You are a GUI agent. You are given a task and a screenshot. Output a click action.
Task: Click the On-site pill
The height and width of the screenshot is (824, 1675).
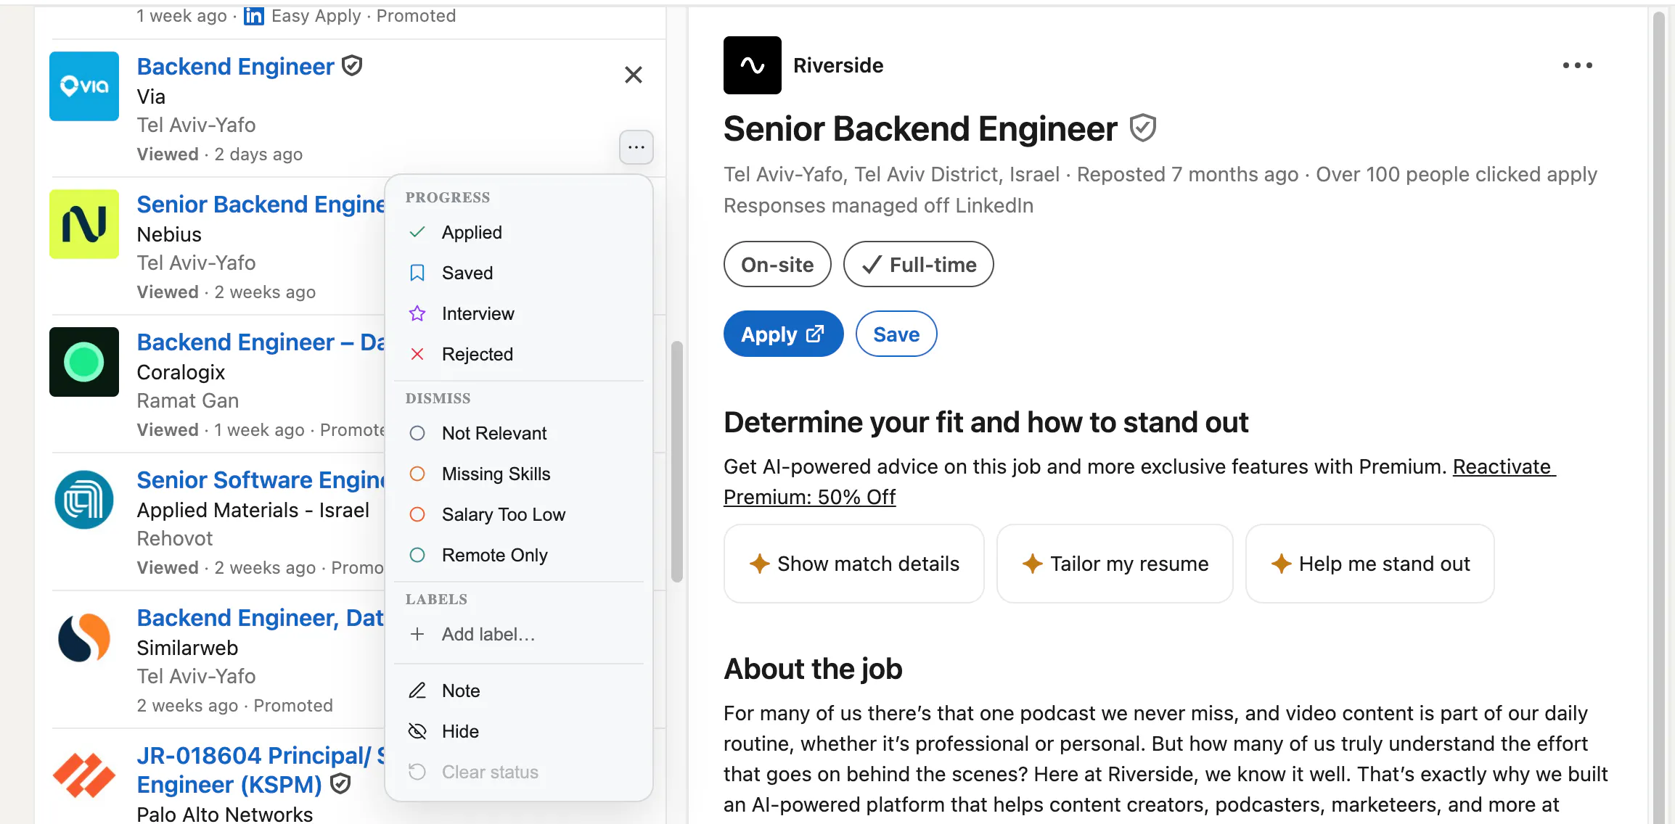(x=777, y=265)
